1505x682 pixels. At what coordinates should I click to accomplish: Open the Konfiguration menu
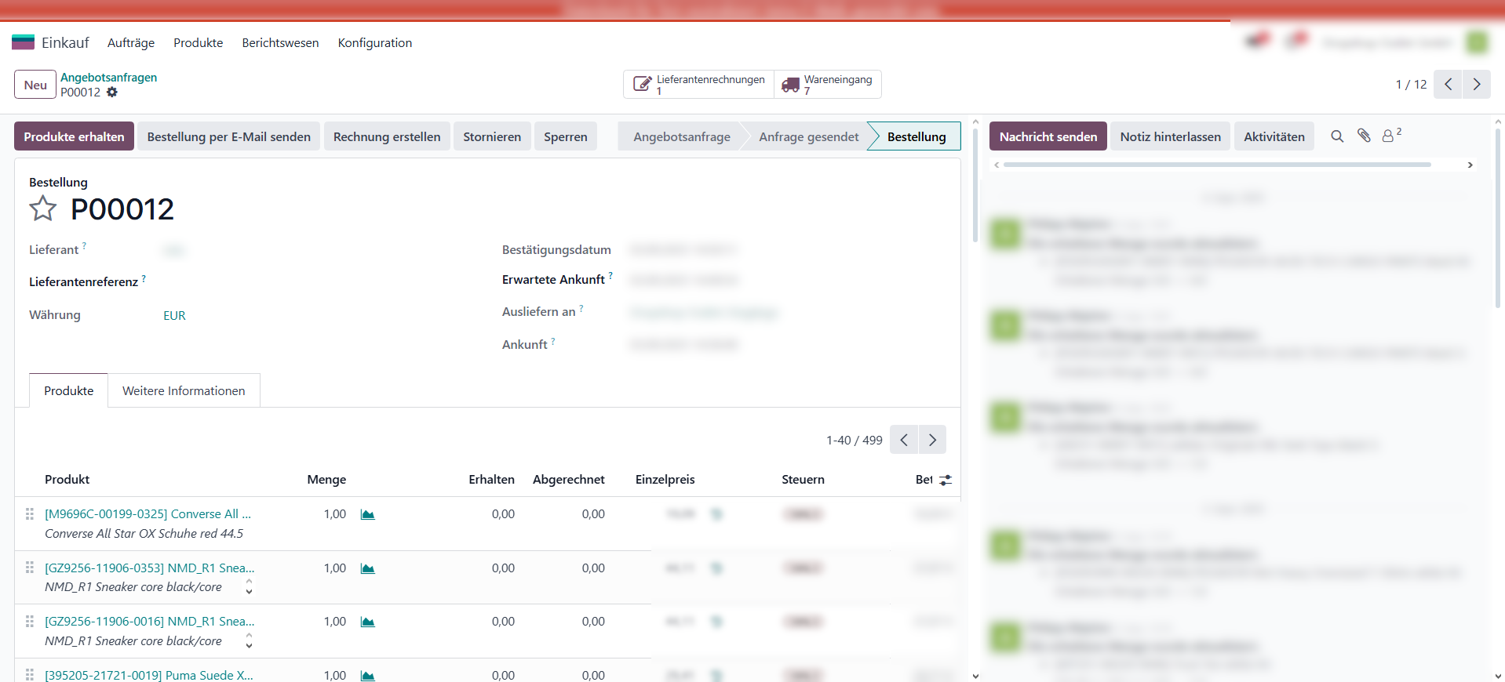pyautogui.click(x=374, y=43)
